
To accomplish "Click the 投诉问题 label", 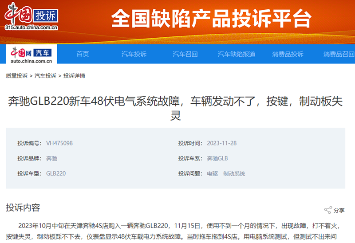I will point(190,173).
